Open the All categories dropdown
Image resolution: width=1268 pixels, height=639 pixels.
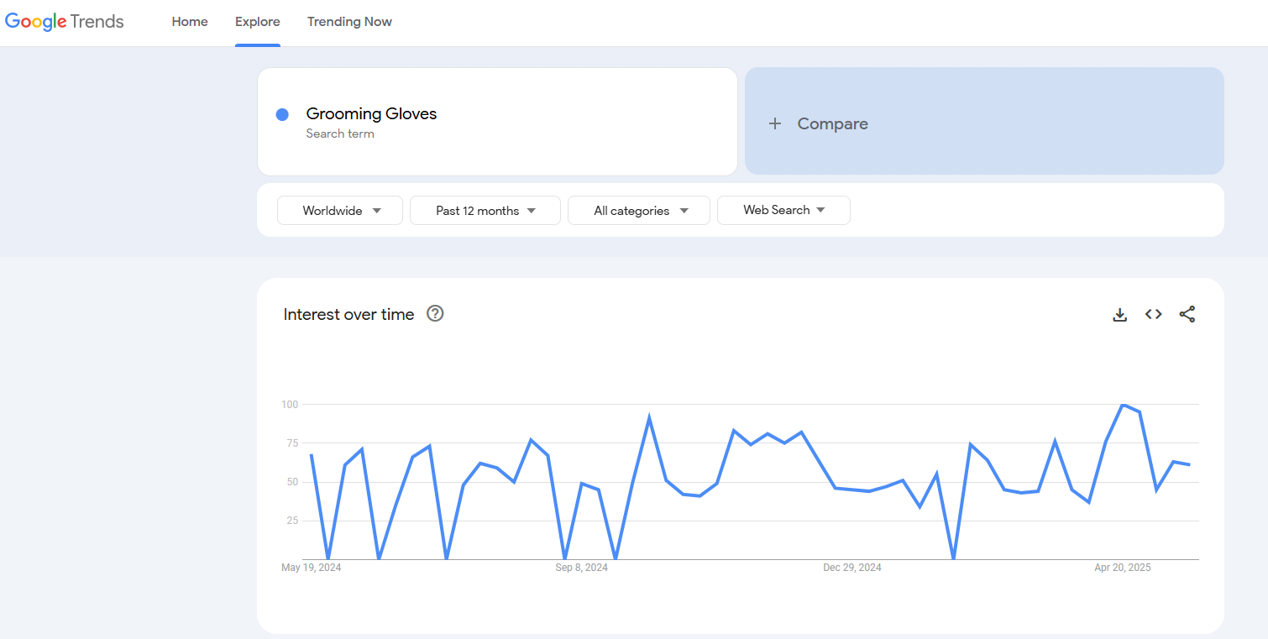639,211
